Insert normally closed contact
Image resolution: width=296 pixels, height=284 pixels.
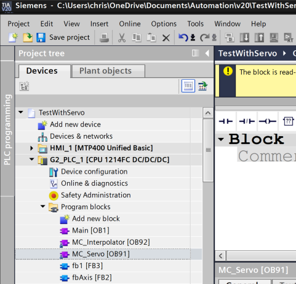(x=247, y=121)
